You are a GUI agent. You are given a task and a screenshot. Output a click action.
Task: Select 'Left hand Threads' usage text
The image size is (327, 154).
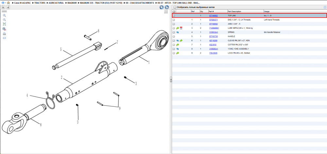(x=271, y=20)
